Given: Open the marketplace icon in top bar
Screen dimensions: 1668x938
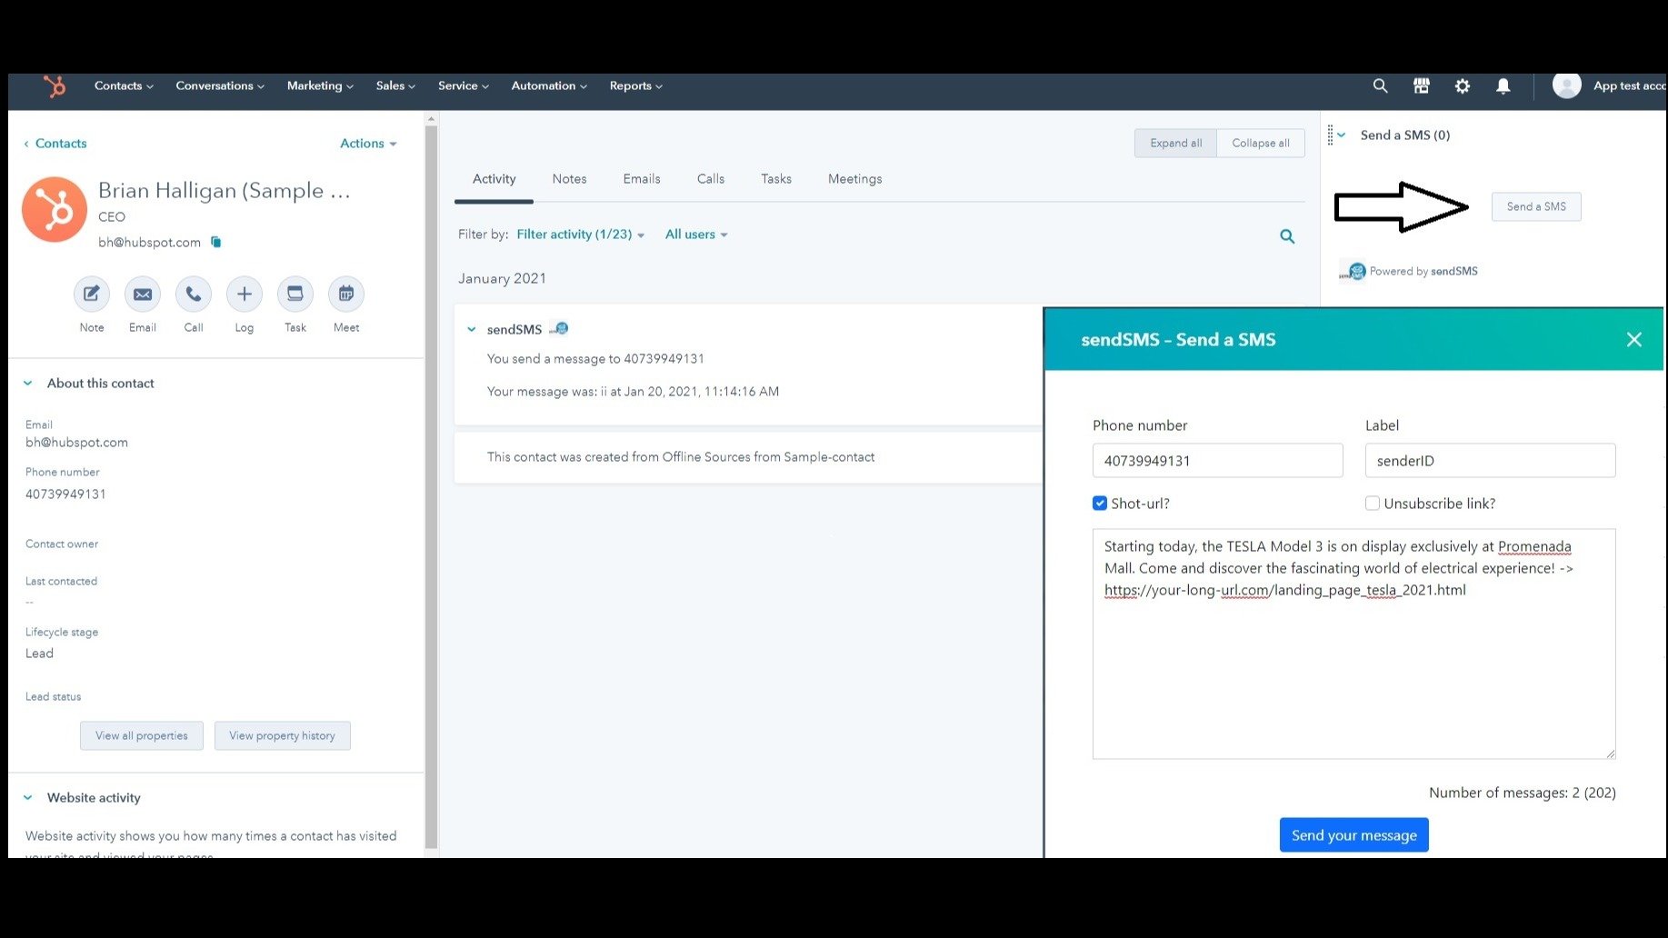Looking at the screenshot, I should pyautogui.click(x=1422, y=86).
